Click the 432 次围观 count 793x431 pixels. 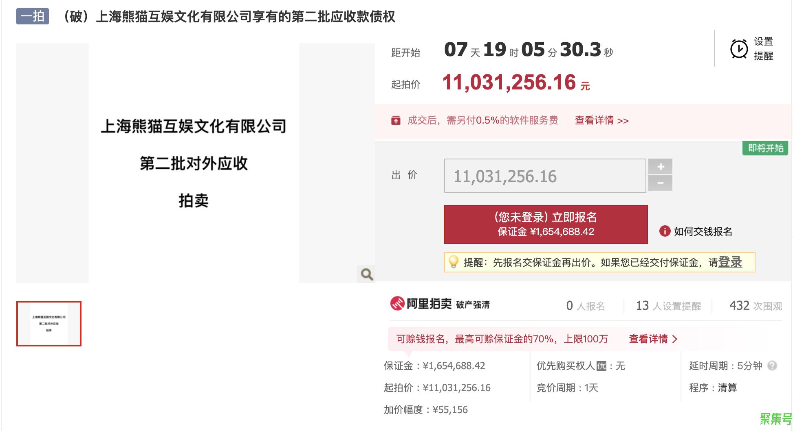point(756,306)
